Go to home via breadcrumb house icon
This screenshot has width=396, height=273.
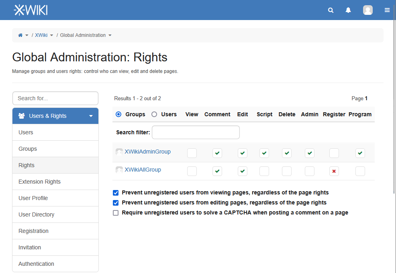pyautogui.click(x=20, y=35)
